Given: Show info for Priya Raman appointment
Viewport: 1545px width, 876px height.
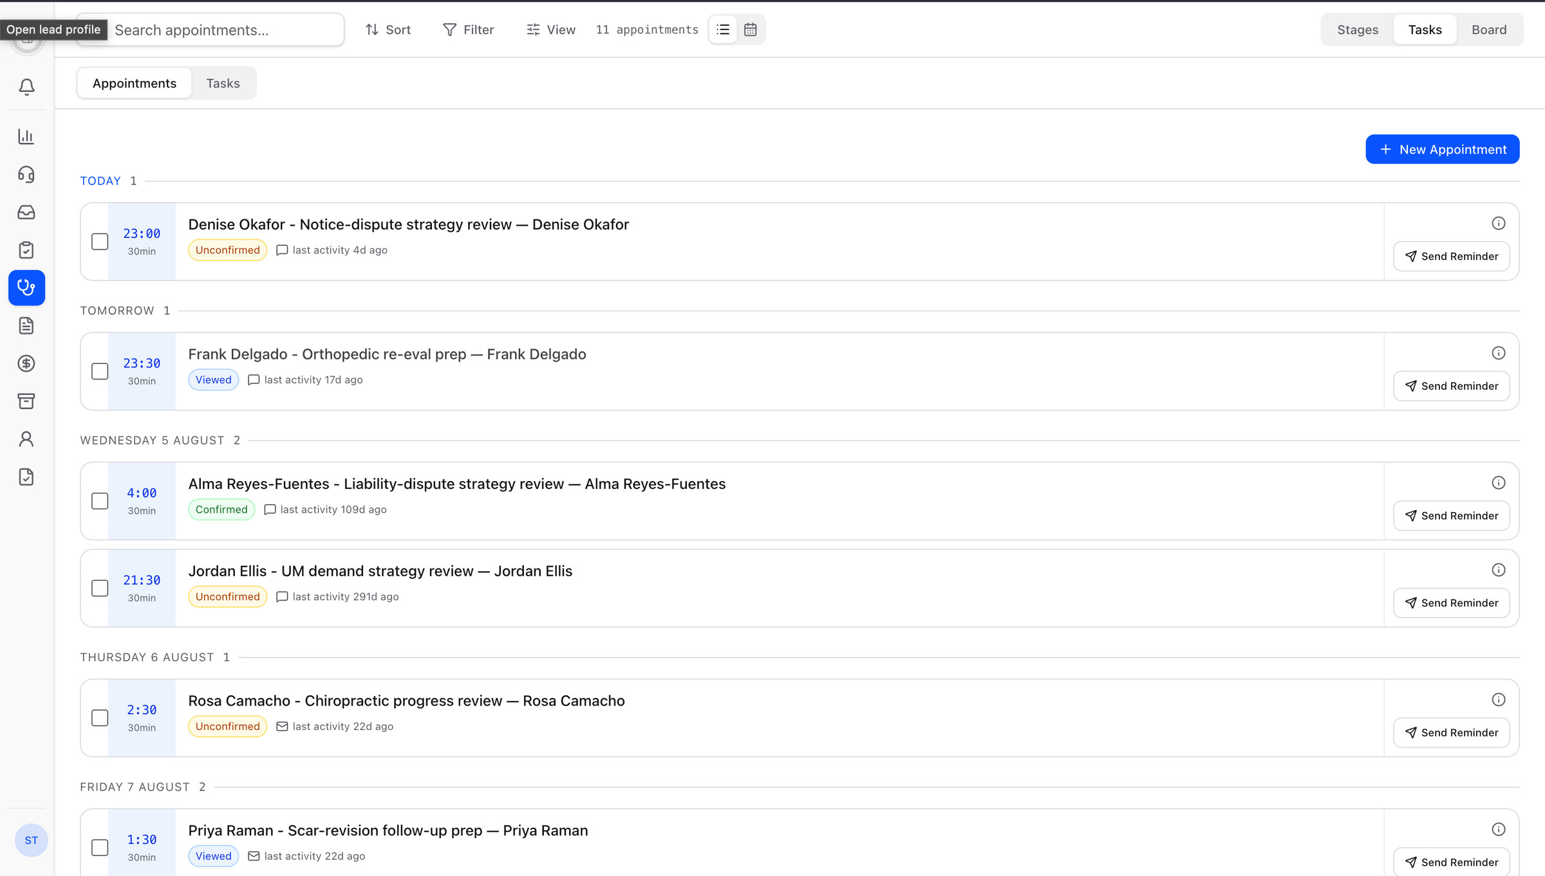Looking at the screenshot, I should pyautogui.click(x=1499, y=830).
